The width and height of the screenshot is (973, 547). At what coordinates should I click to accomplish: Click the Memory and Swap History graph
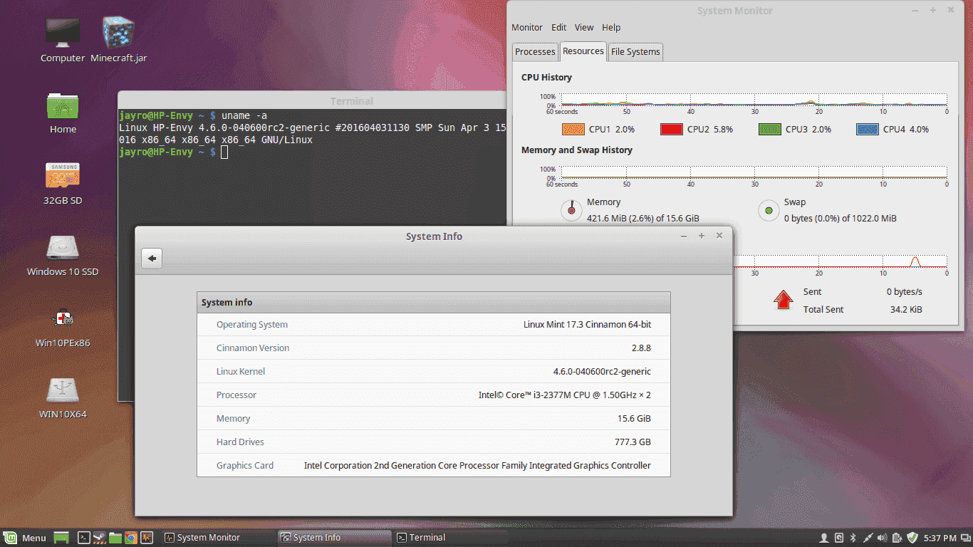[754, 172]
